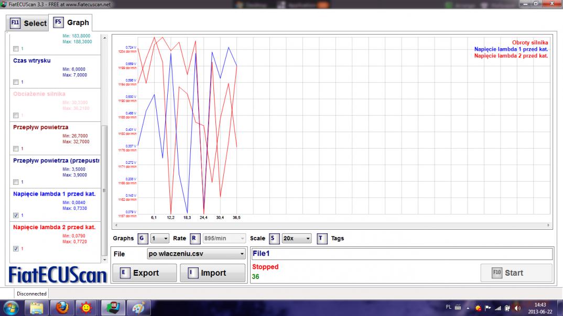Viewport: 563px width, 316px height.
Task: Click the red Stopped status text
Action: click(265, 266)
